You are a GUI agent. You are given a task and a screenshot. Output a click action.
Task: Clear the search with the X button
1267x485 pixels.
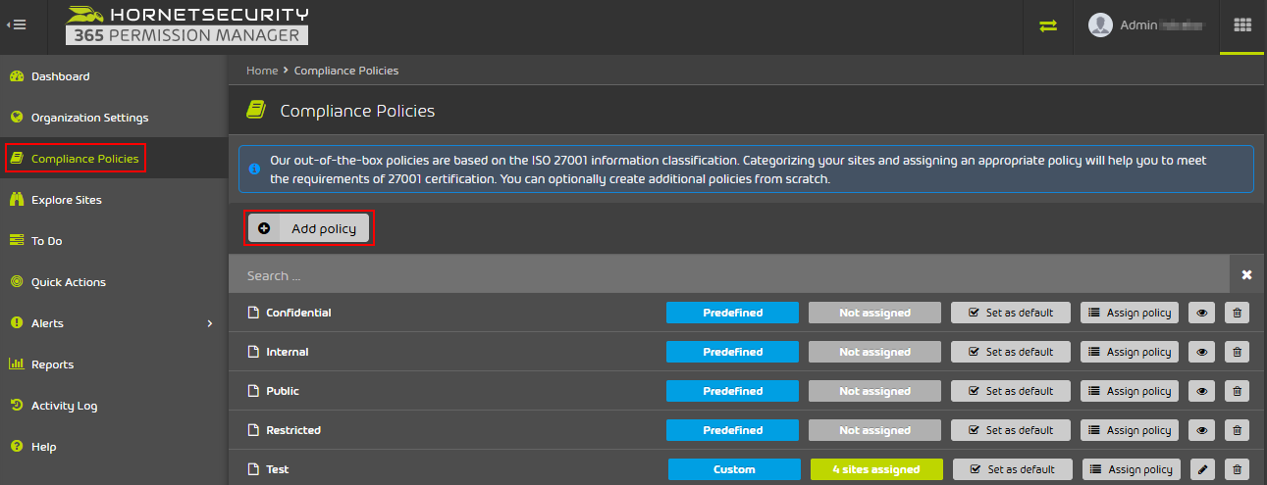[1247, 275]
